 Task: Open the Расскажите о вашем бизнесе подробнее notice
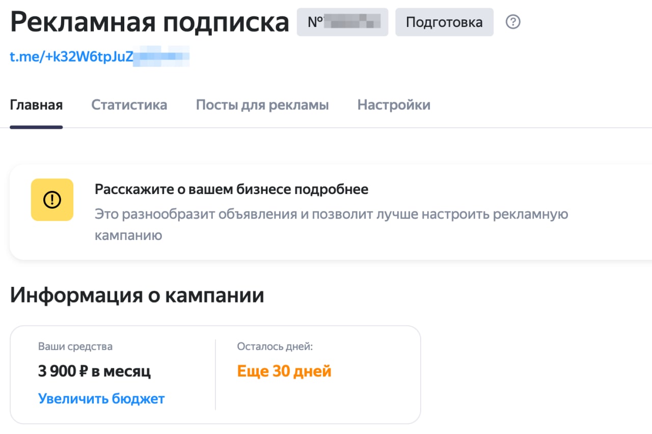tap(231, 189)
